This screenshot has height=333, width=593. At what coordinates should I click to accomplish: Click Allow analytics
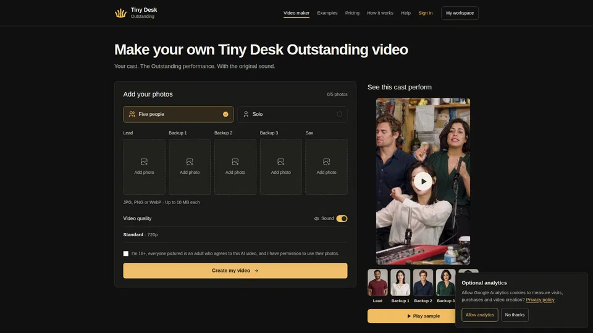(479, 315)
